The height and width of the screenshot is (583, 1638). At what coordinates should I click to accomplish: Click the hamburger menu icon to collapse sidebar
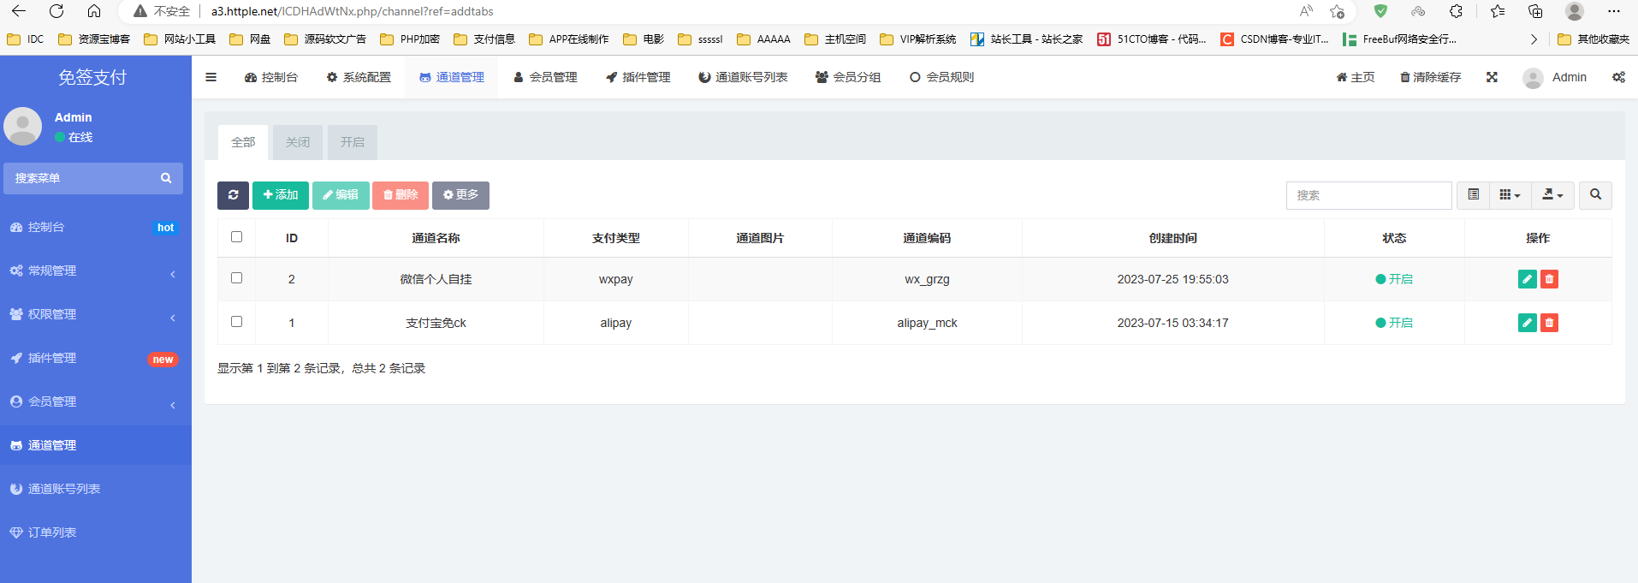click(211, 77)
